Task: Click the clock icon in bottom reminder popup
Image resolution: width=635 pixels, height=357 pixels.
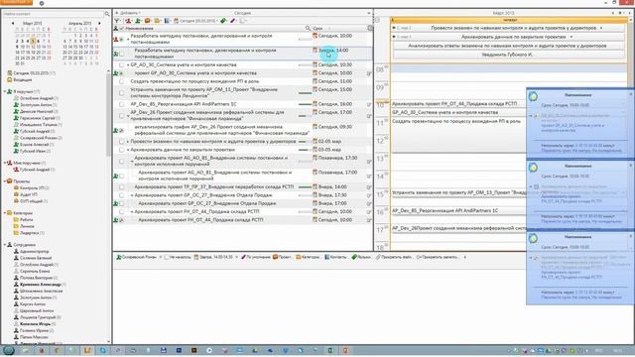Action: [534, 238]
